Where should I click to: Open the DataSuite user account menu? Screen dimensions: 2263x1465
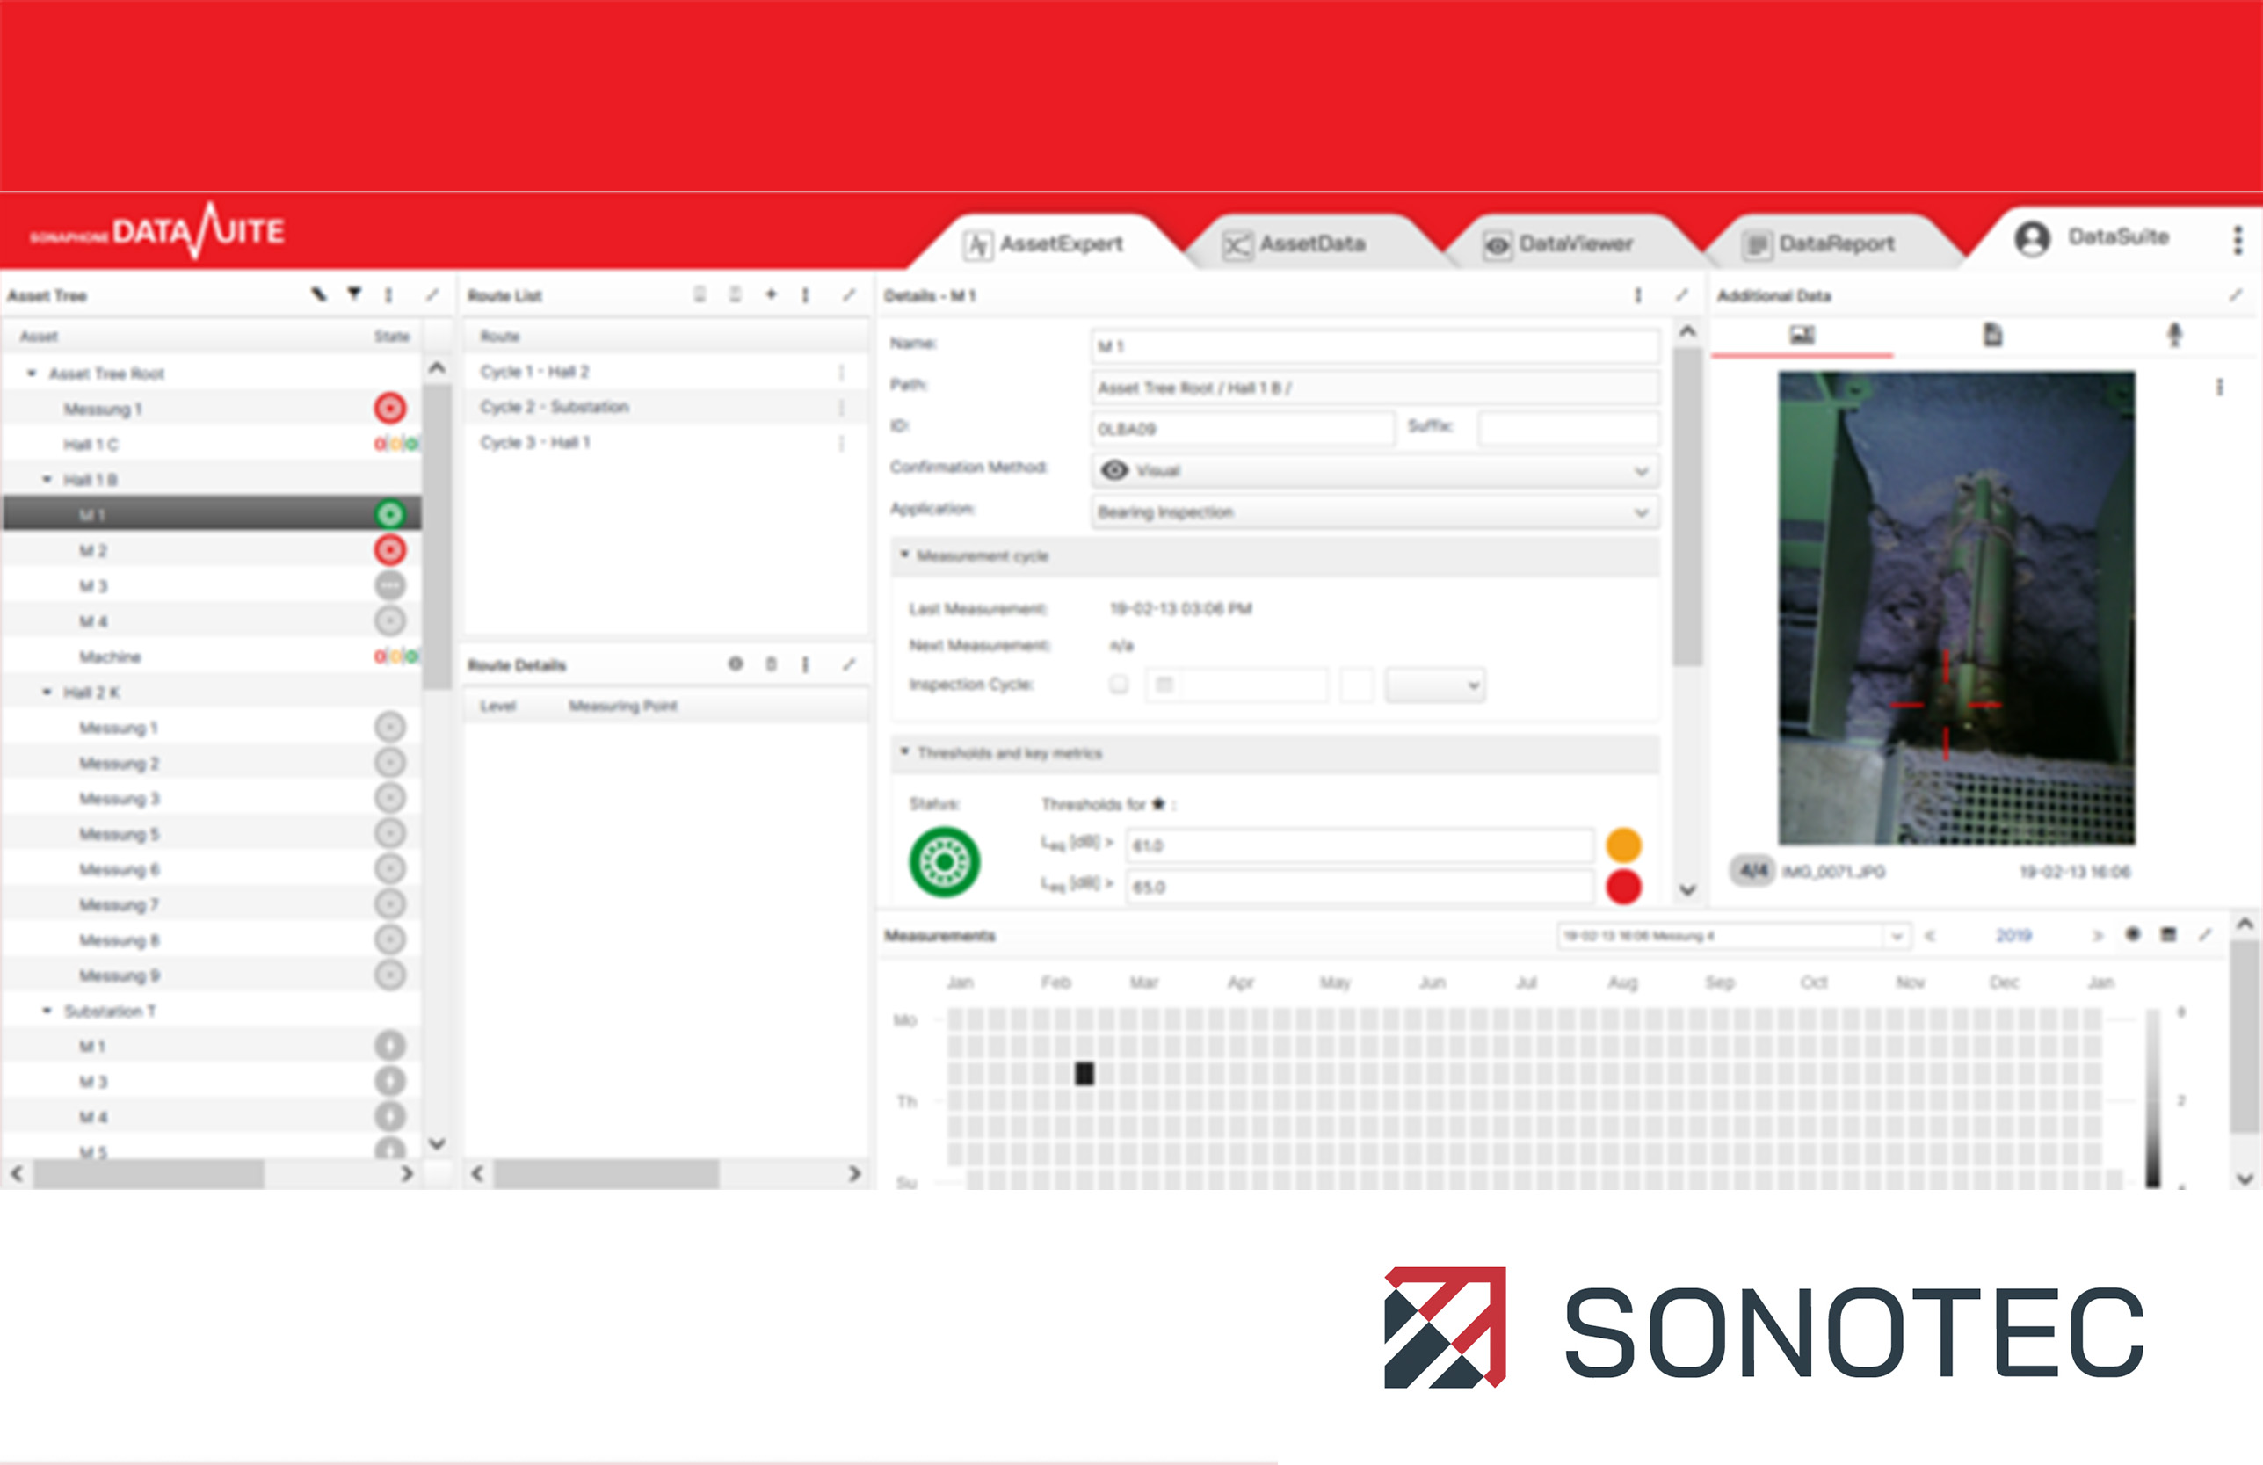click(2092, 237)
